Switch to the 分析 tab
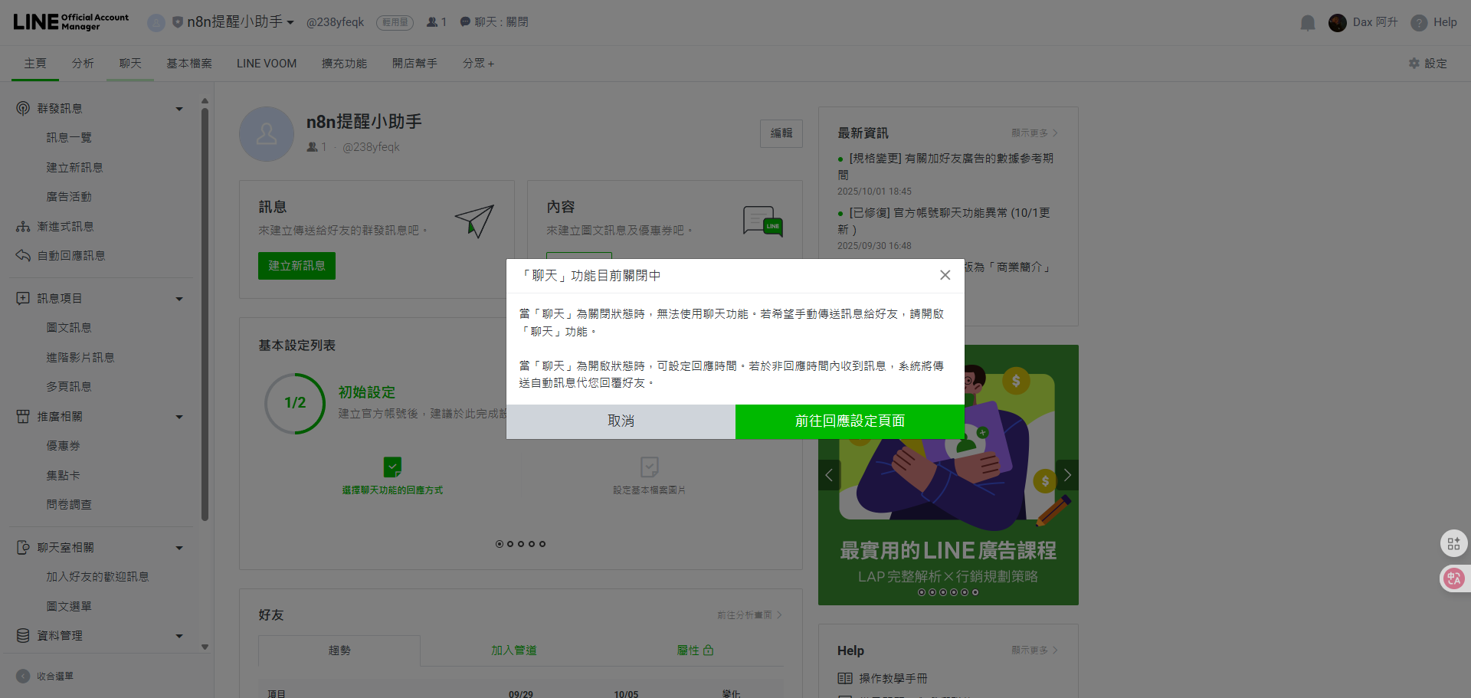Viewport: 1471px width, 698px height. 83,63
